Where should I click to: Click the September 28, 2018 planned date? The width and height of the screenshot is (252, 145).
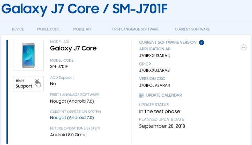[162, 126]
